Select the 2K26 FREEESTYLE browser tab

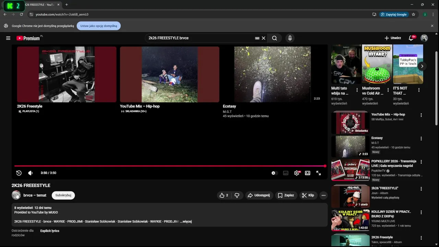pos(39,5)
